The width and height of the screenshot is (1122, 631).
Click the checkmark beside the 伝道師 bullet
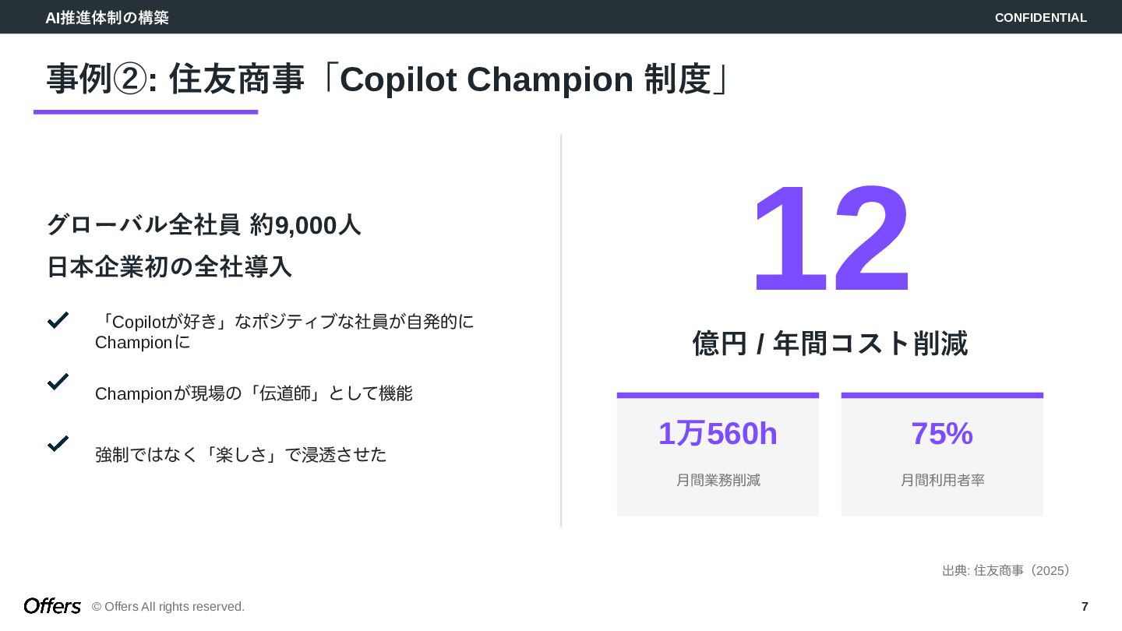[58, 382]
